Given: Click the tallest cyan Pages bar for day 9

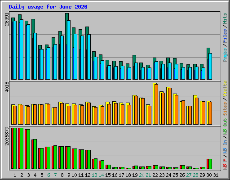Looking at the screenshot, I should pos(69,50).
